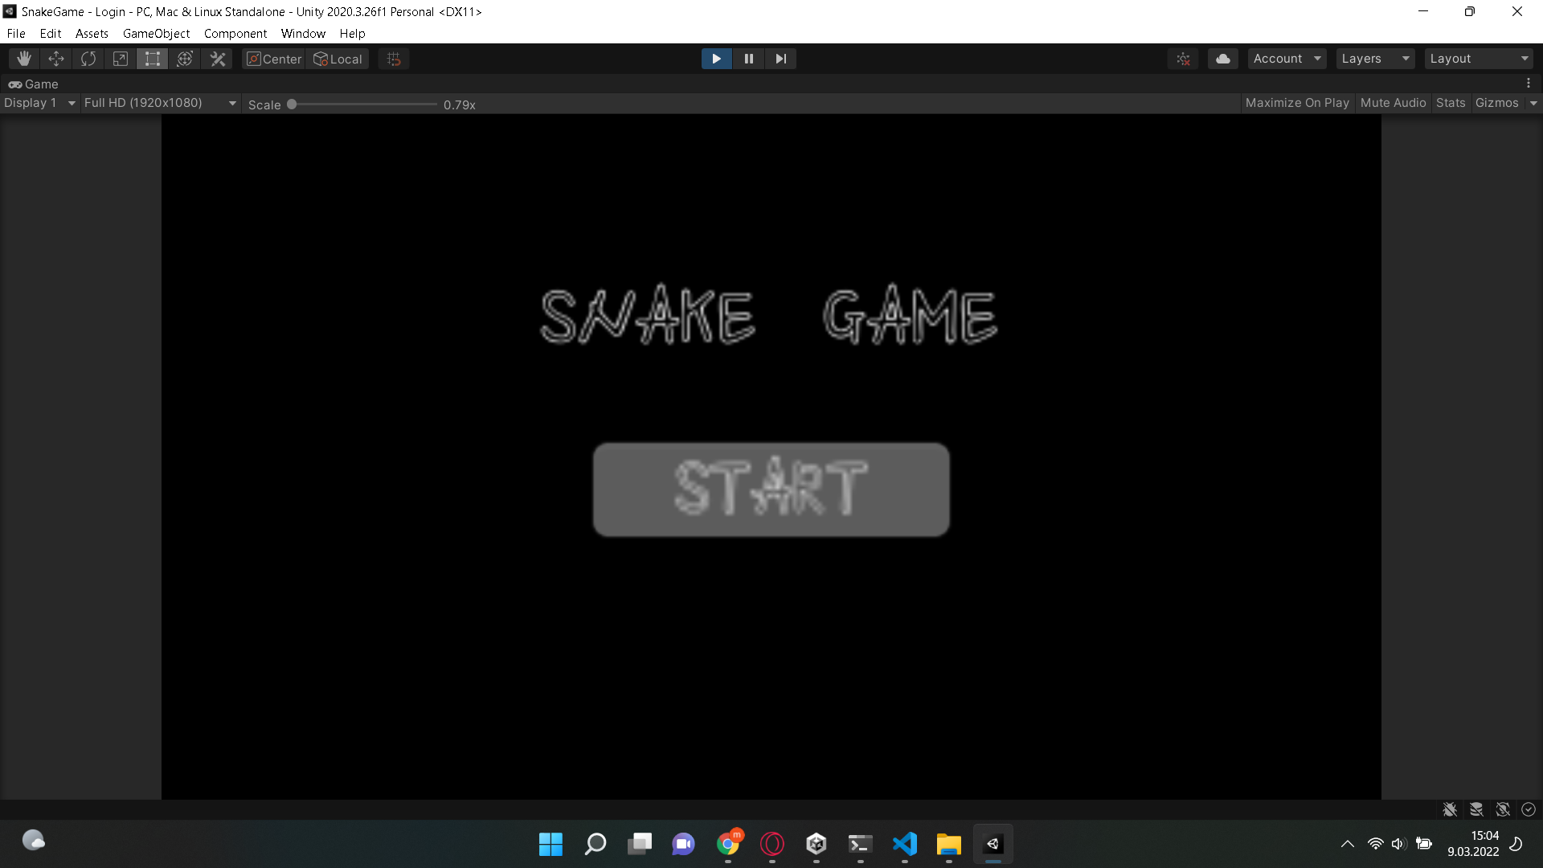
Task: Select the Rect Transform tool
Action: (x=152, y=58)
